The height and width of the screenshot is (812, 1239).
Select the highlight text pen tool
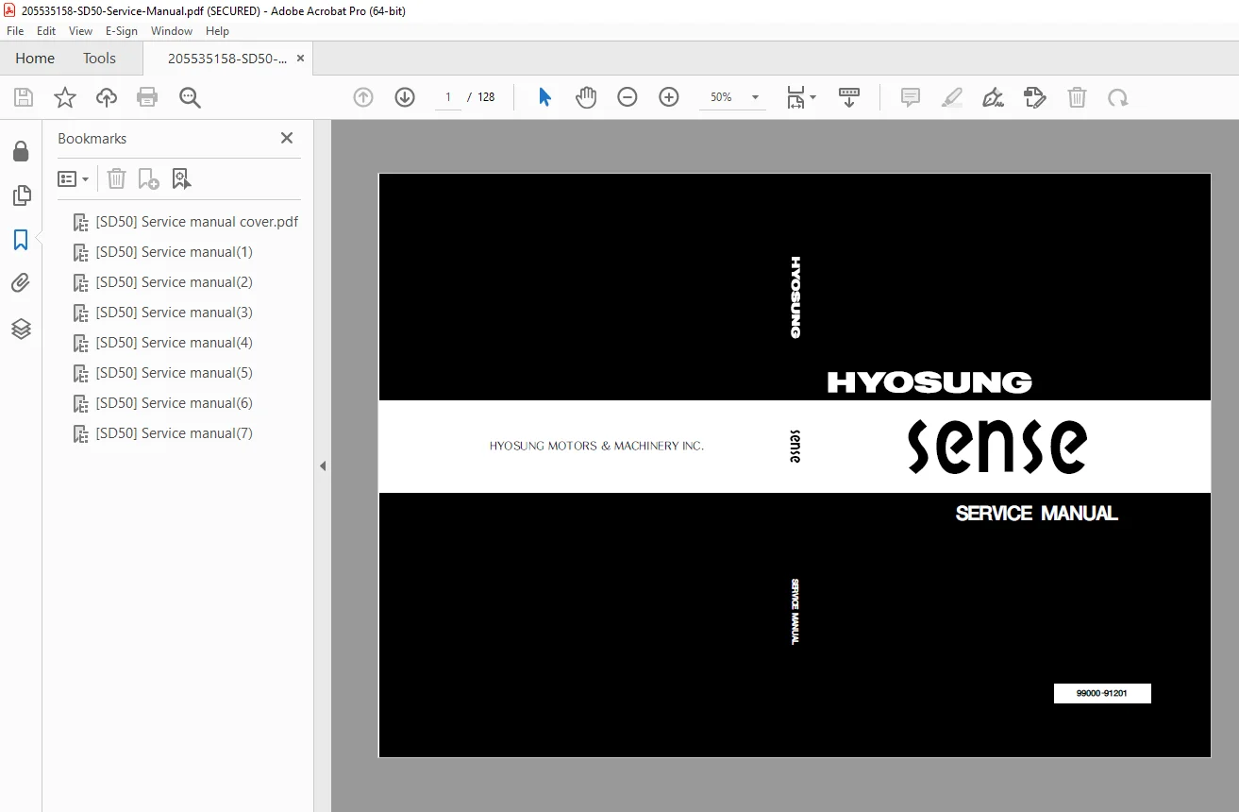(952, 97)
